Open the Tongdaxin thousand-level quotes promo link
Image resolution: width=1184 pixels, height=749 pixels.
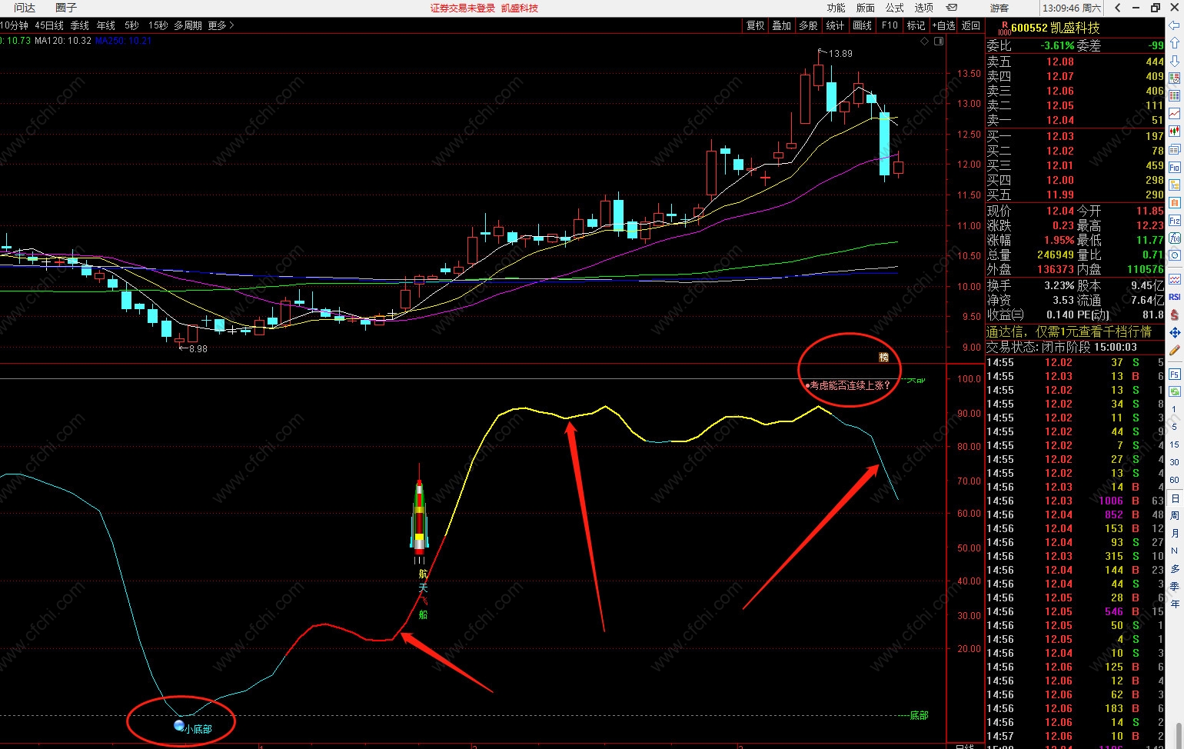click(x=1069, y=331)
